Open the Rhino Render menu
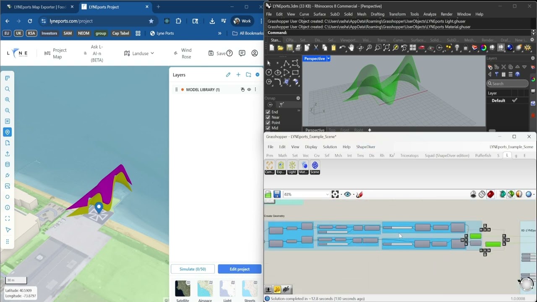Image resolution: width=537 pixels, height=302 pixels. tap(446, 14)
